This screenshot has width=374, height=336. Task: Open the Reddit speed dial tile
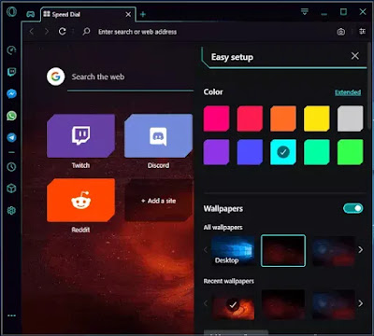pyautogui.click(x=80, y=200)
